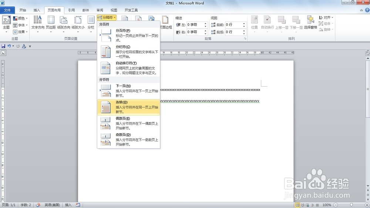
Task: Switch to the 引用 References tab
Action: (71, 10)
